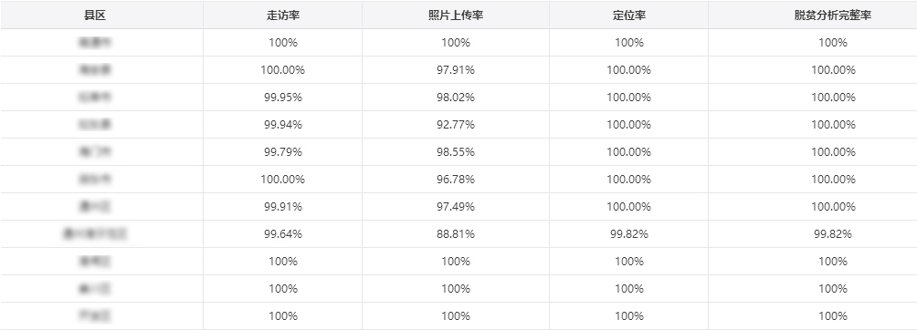Click the blurred county name in the 88.81% row
This screenshot has height=330, width=917.
[95, 234]
